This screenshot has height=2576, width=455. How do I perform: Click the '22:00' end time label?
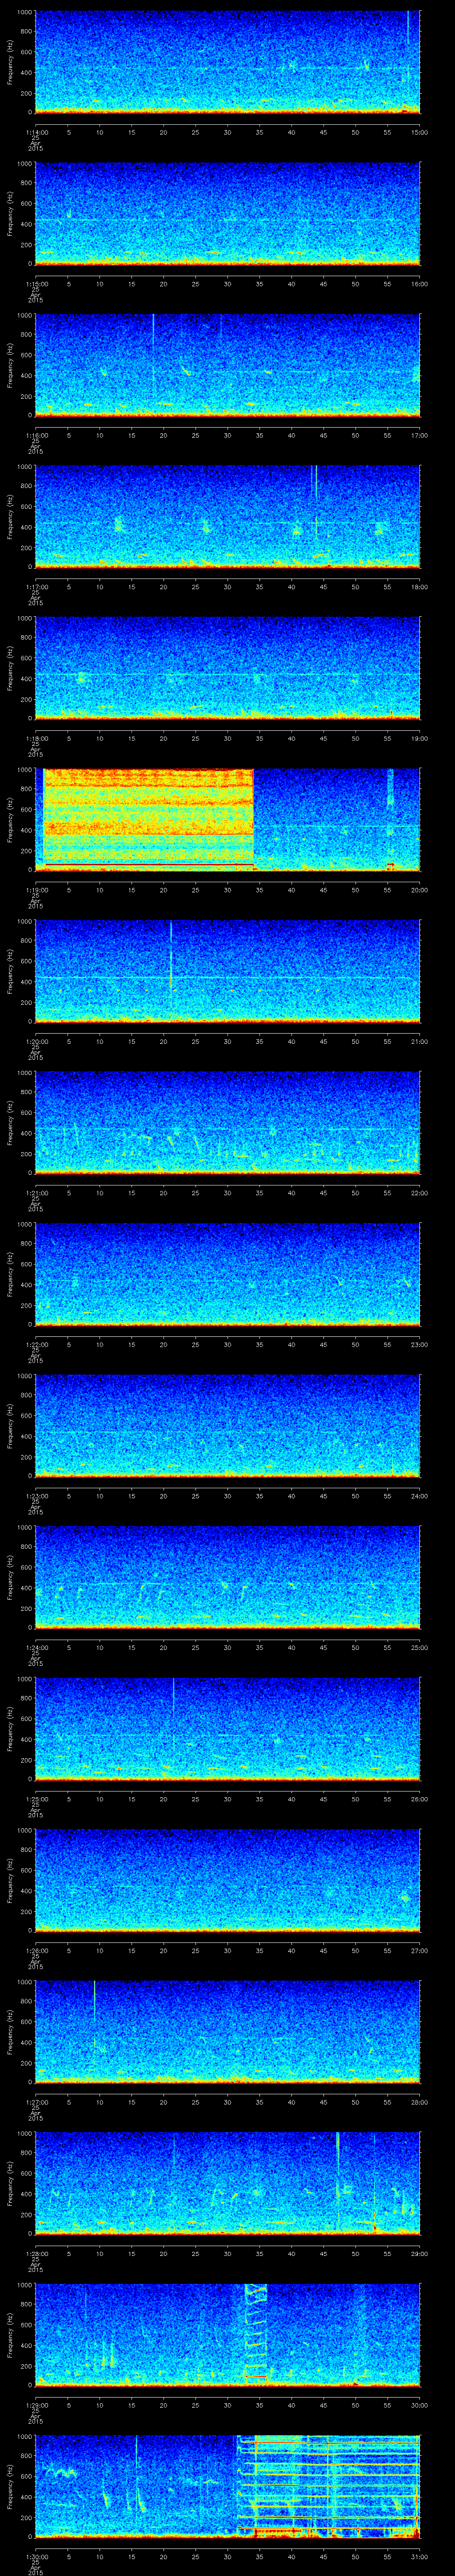point(420,1192)
